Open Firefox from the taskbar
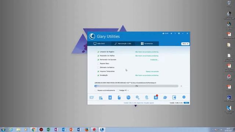 (87, 129)
